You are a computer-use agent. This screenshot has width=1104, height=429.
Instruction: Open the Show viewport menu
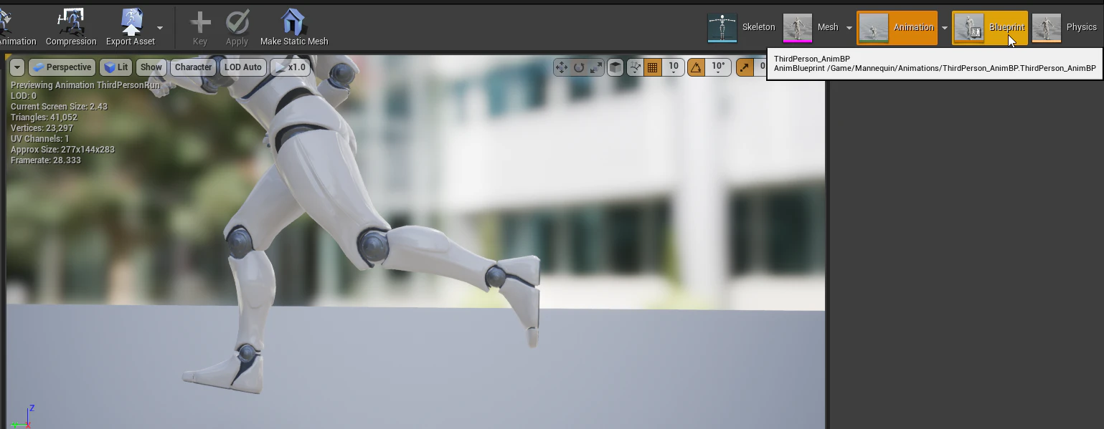click(x=151, y=67)
